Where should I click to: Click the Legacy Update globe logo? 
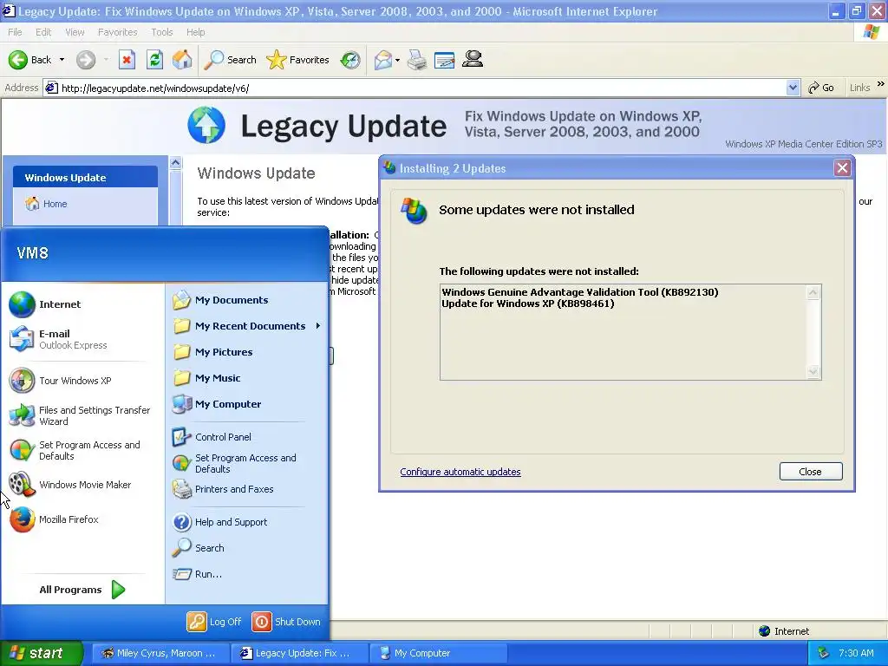206,125
